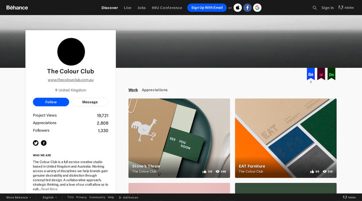Image resolution: width=362 pixels, height=201 pixels.
Task: Sign up using the Apple icon
Action: click(x=237, y=8)
